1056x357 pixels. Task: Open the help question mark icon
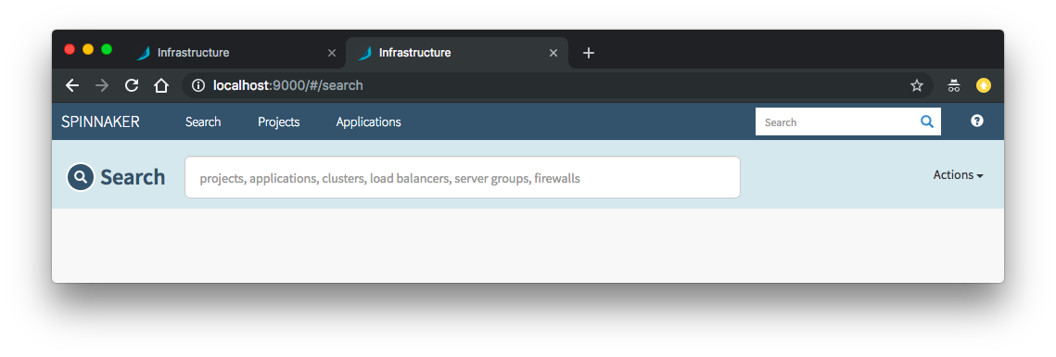click(976, 121)
